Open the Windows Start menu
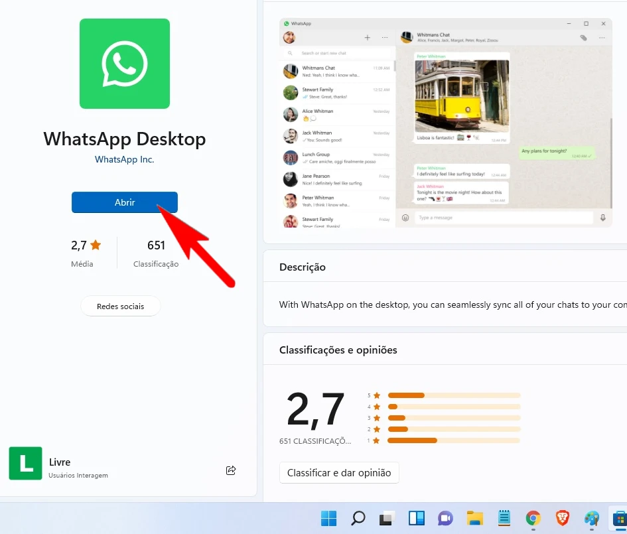This screenshot has width=627, height=534. pos(328,519)
